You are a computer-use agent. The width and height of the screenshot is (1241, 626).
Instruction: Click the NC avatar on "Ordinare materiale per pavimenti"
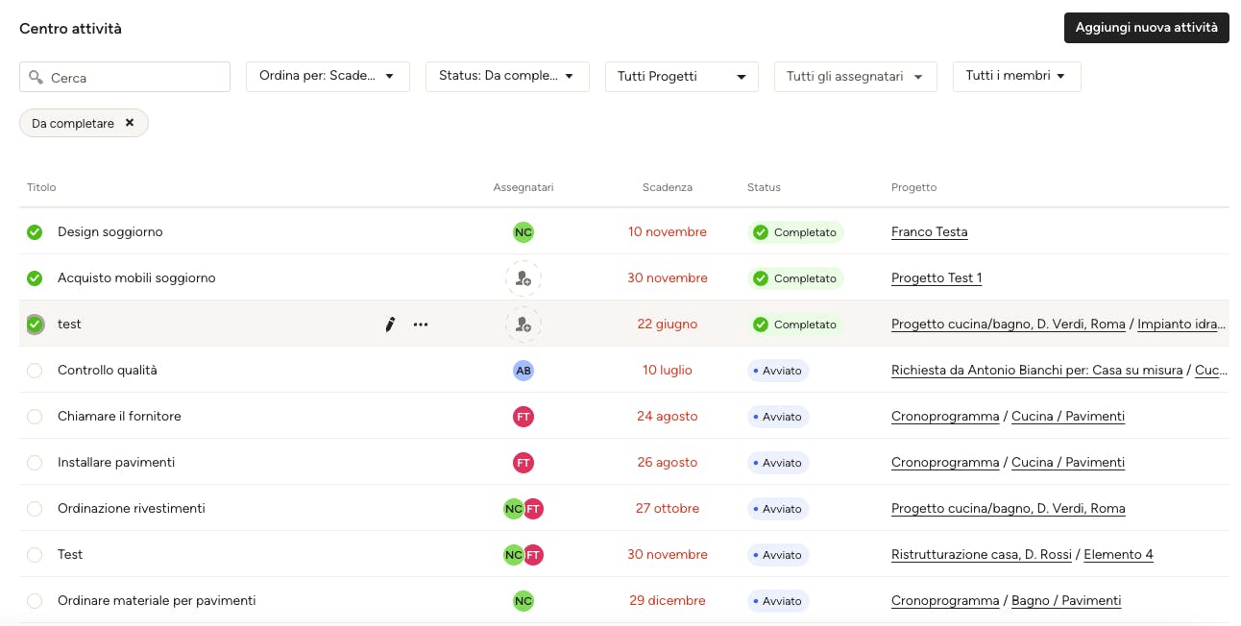[523, 601]
